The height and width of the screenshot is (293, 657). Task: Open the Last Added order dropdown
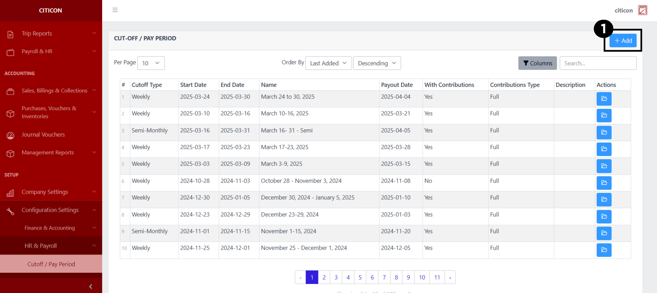pos(328,63)
